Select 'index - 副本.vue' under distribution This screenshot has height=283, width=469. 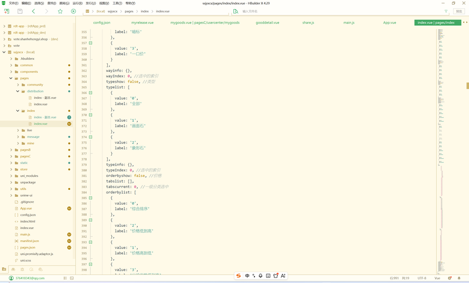[x=45, y=98]
